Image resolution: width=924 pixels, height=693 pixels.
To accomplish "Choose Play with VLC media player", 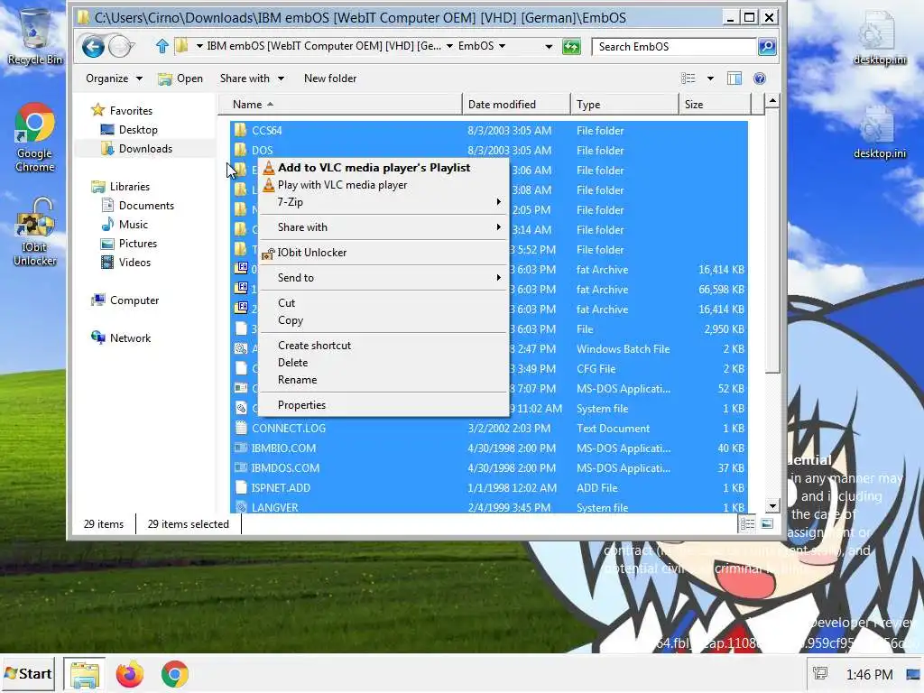I will (383, 185).
